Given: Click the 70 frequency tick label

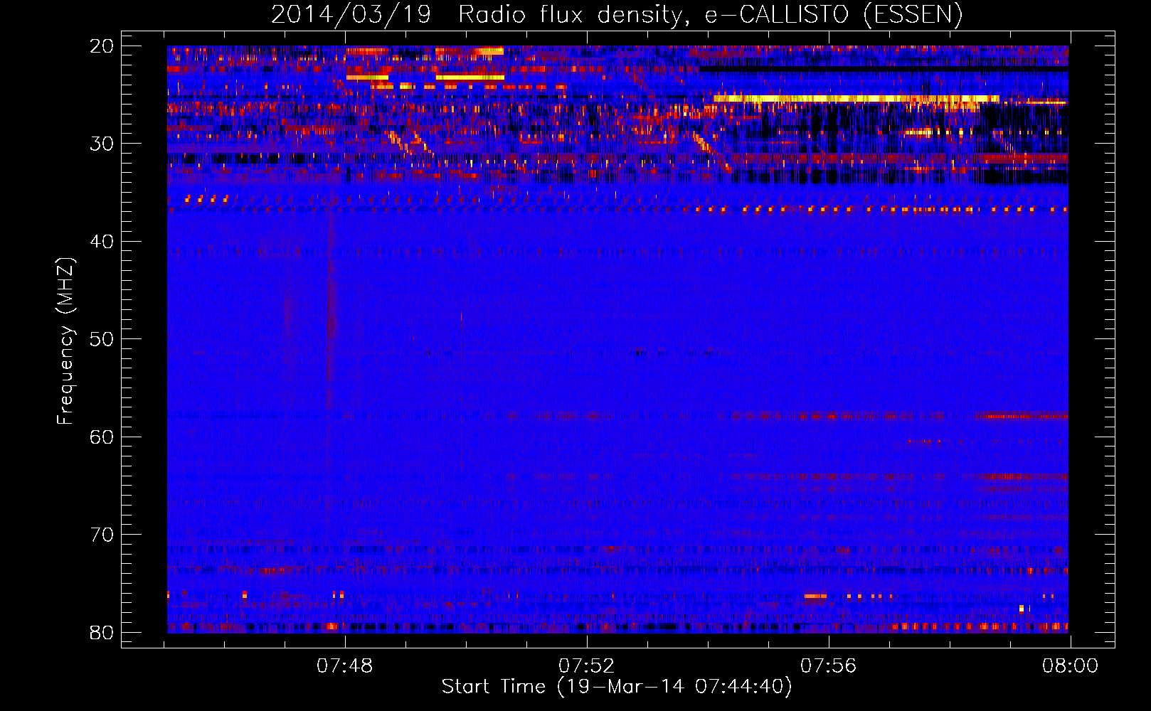Looking at the screenshot, I should [102, 535].
